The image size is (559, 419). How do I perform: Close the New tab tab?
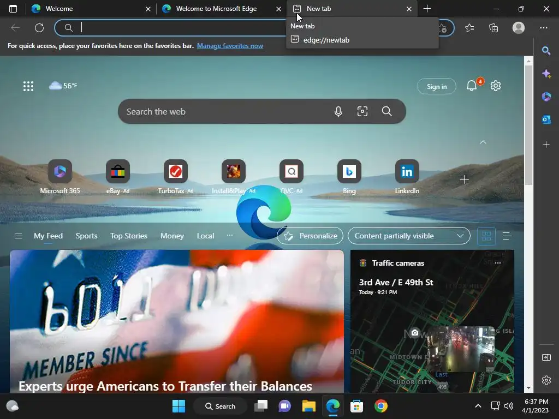click(x=409, y=9)
